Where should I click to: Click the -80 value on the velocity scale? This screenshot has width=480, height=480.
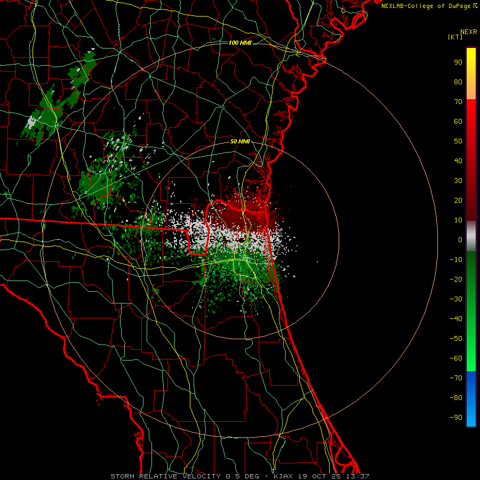456,398
